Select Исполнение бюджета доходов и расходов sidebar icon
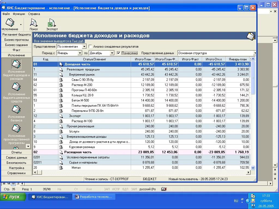Viewport: 279px width, 209px height. 16,64
